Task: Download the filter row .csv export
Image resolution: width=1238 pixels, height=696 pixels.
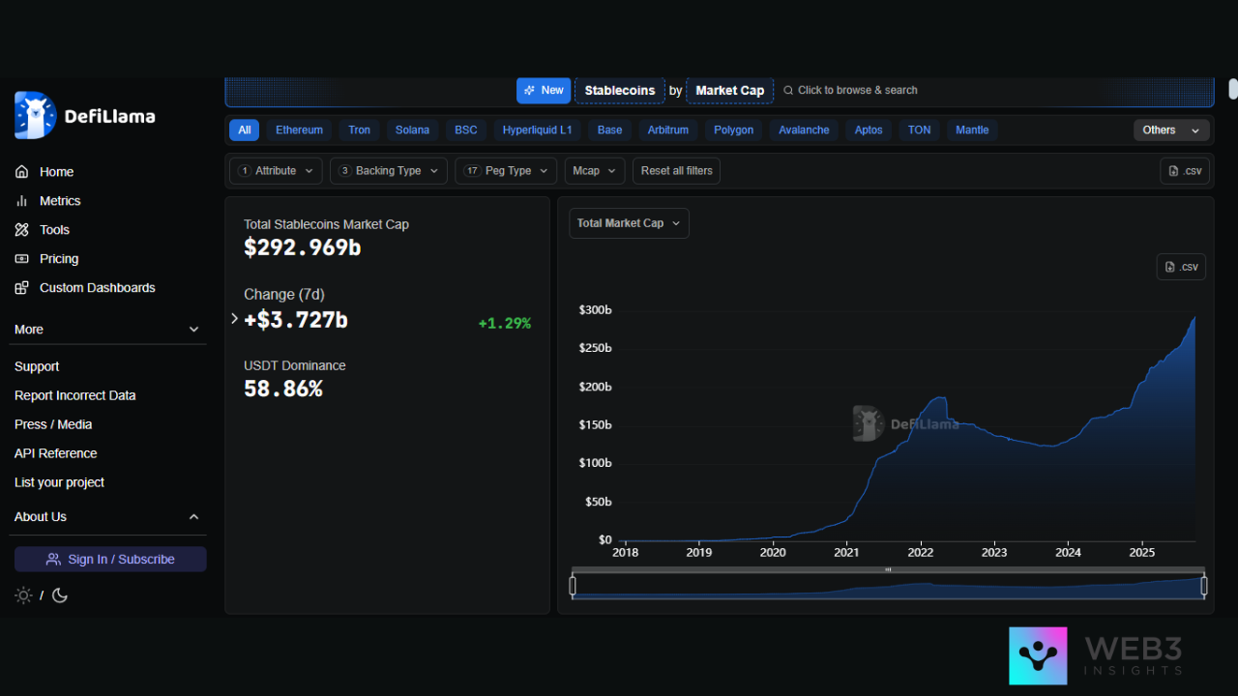Action: pos(1185,171)
